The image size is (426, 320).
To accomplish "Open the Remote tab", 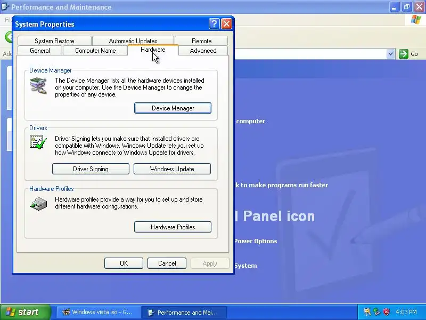I will coord(201,41).
